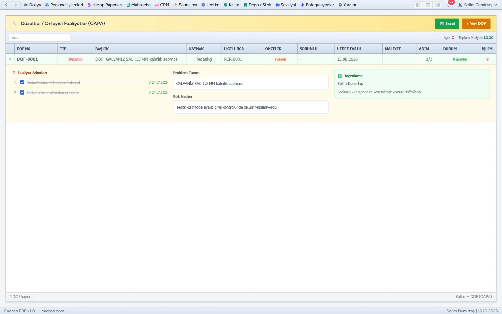Open the CRM menu
The width and height of the screenshot is (502, 314).
pyautogui.click(x=162, y=5)
